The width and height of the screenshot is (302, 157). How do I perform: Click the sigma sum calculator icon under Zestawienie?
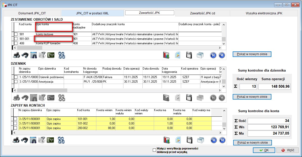click(51, 55)
